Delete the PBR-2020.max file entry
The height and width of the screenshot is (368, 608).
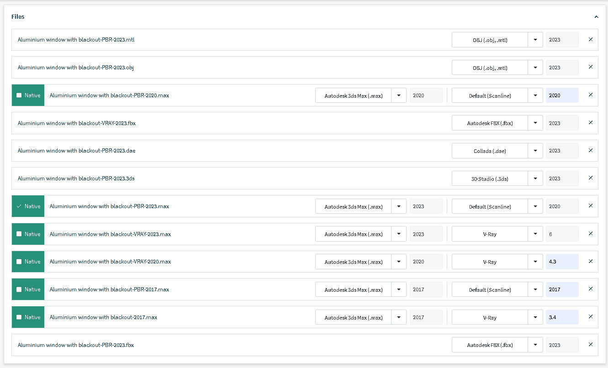pos(591,95)
